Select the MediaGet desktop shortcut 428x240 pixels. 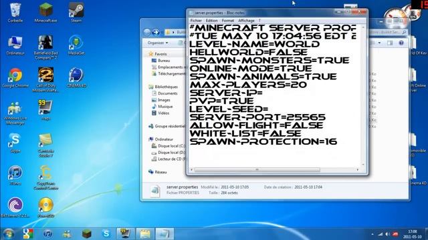click(x=76, y=45)
